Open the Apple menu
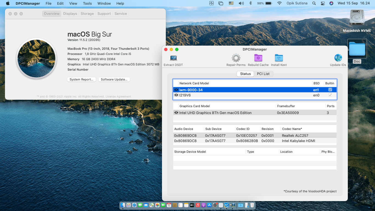This screenshot has width=375, height=211. click(8, 3)
